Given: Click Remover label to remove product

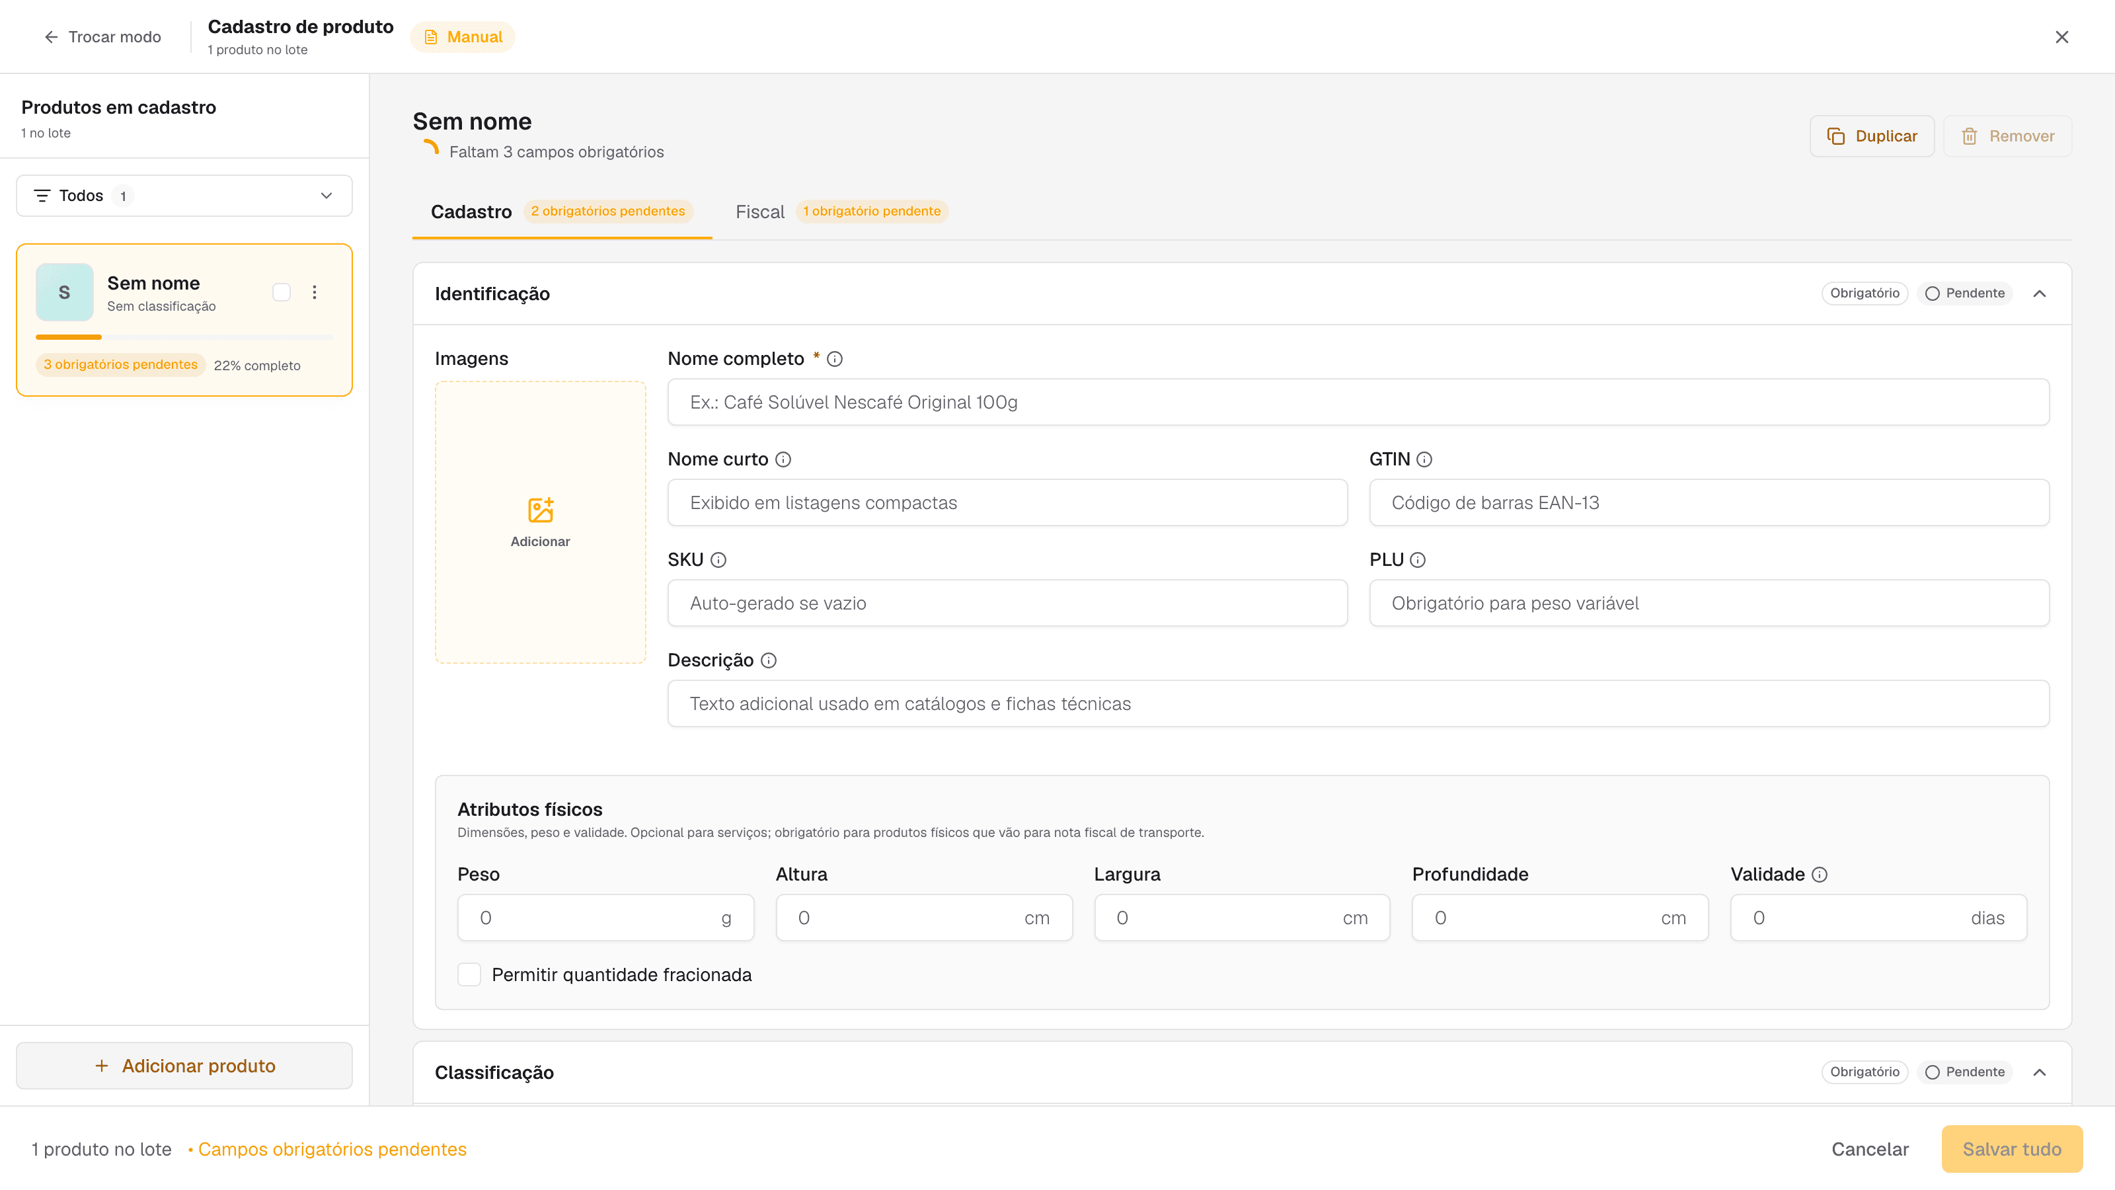Looking at the screenshot, I should [2021, 136].
